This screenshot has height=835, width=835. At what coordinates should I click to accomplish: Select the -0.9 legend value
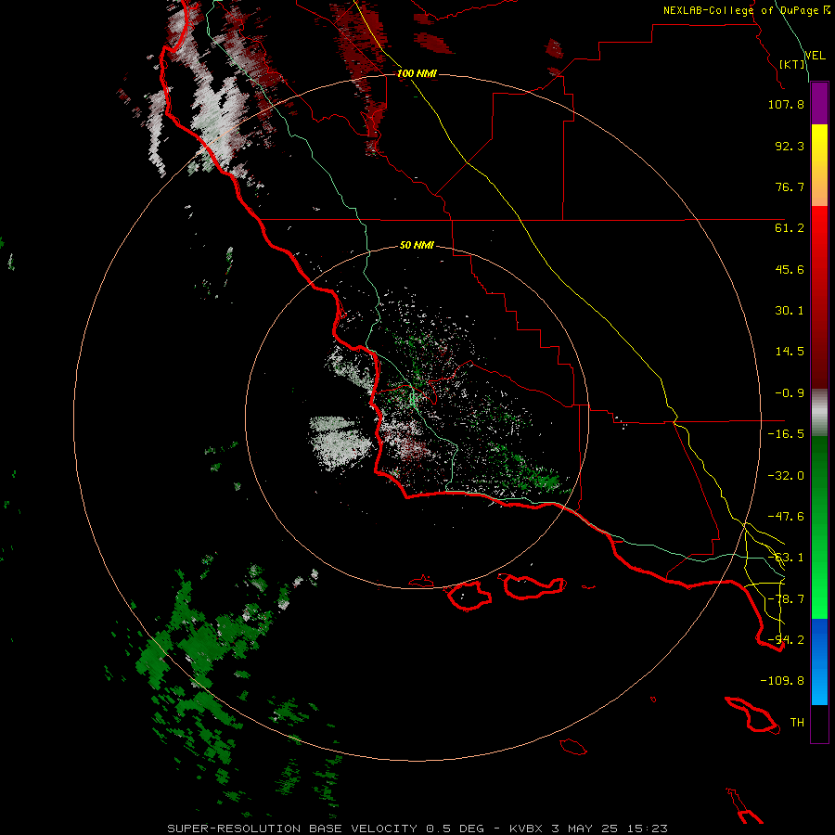point(790,393)
